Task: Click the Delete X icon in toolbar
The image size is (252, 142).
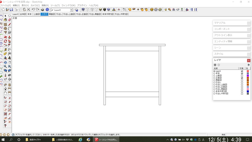Action: (28, 10)
